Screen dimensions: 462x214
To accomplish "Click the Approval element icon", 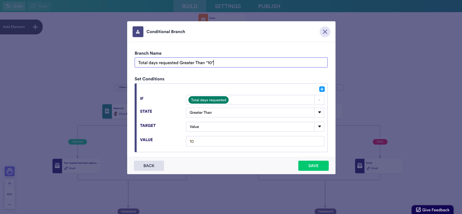I will (107, 111).
